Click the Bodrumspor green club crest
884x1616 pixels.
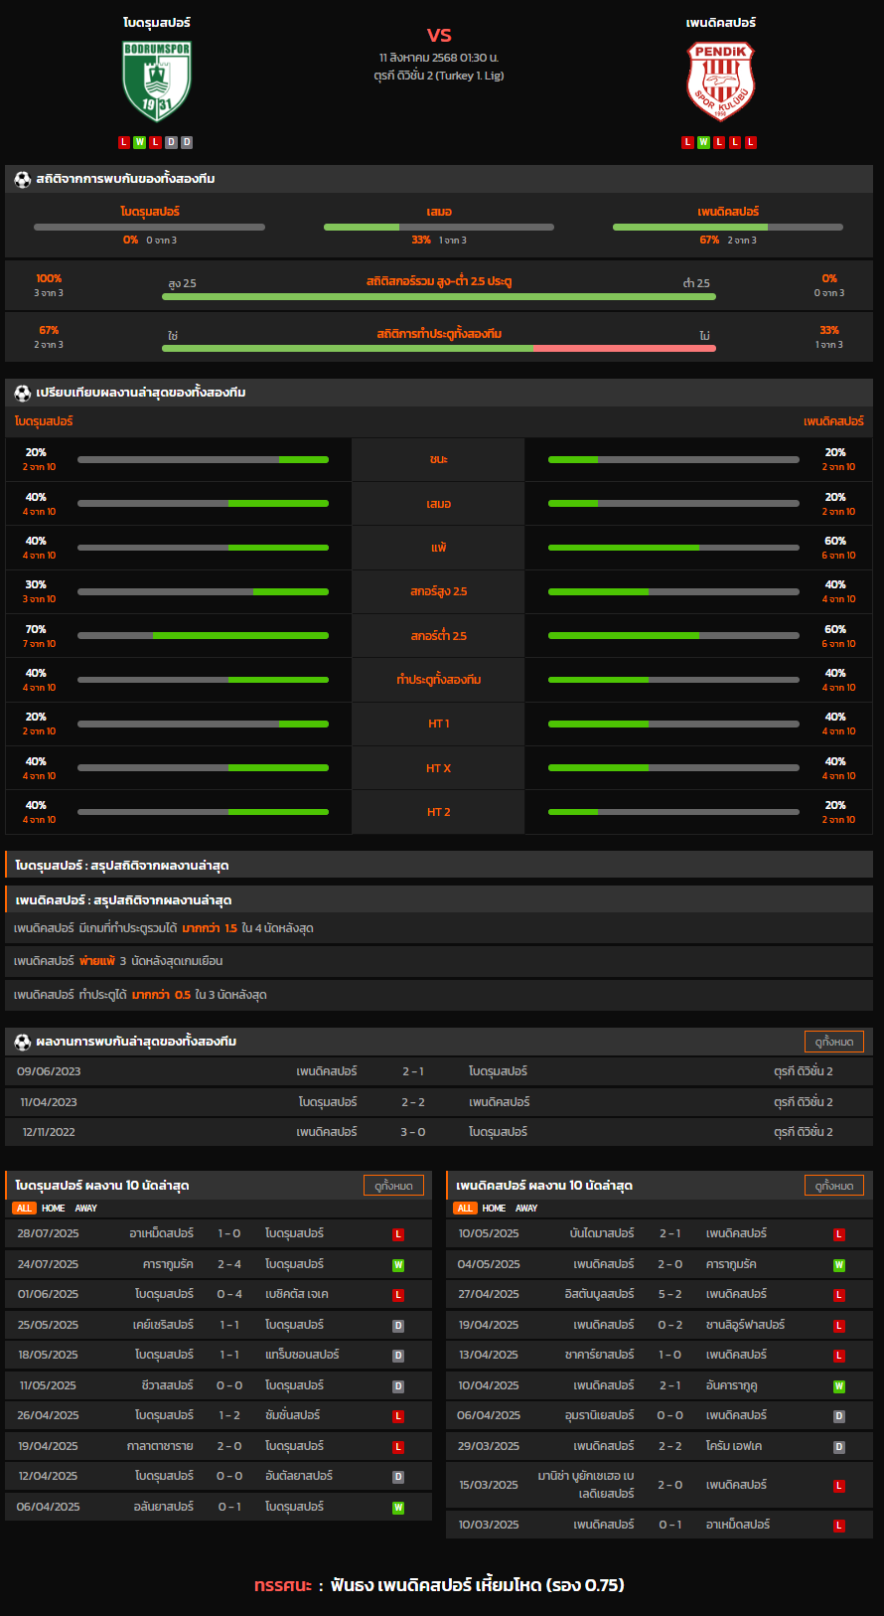tap(157, 81)
